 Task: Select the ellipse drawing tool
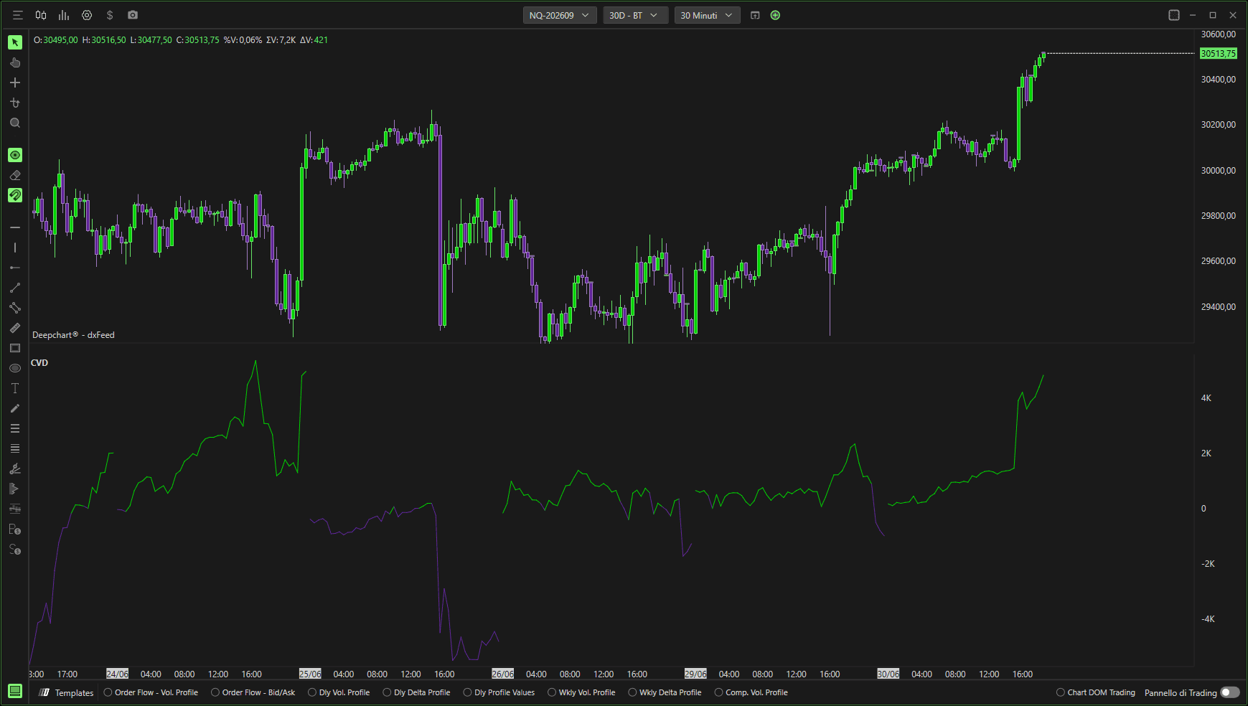[15, 368]
